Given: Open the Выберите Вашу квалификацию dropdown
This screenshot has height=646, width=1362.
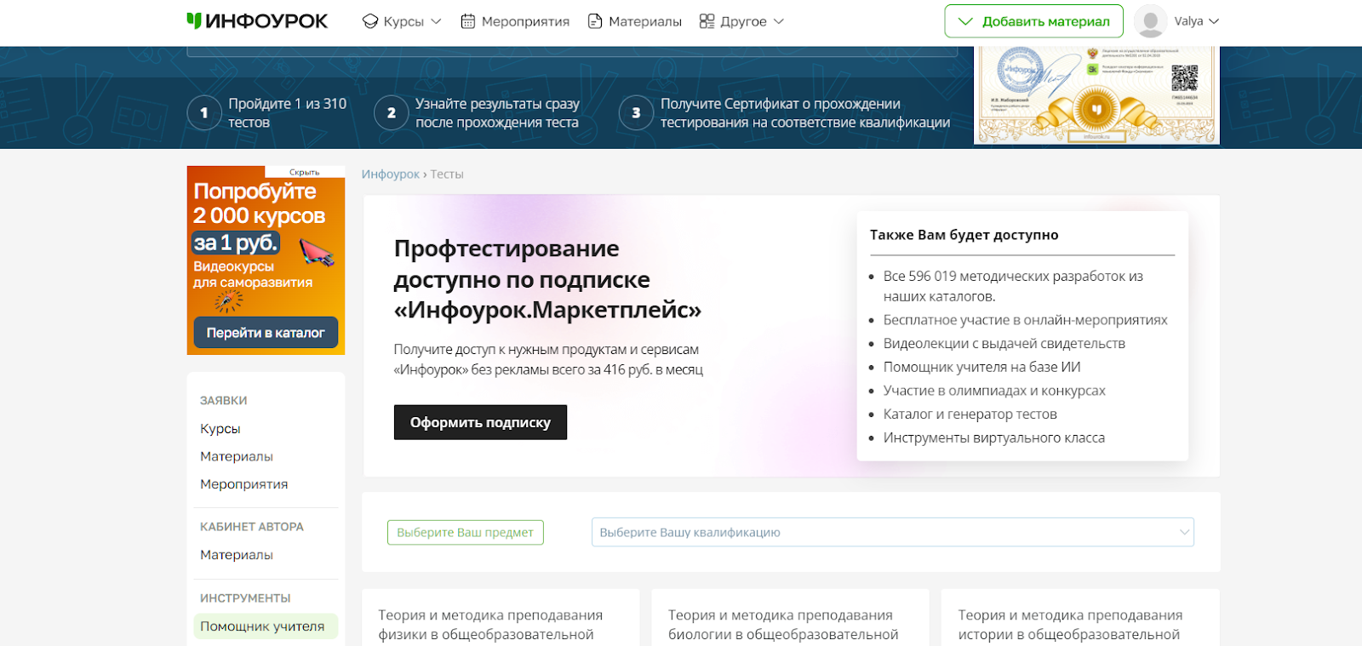Looking at the screenshot, I should (x=892, y=532).
